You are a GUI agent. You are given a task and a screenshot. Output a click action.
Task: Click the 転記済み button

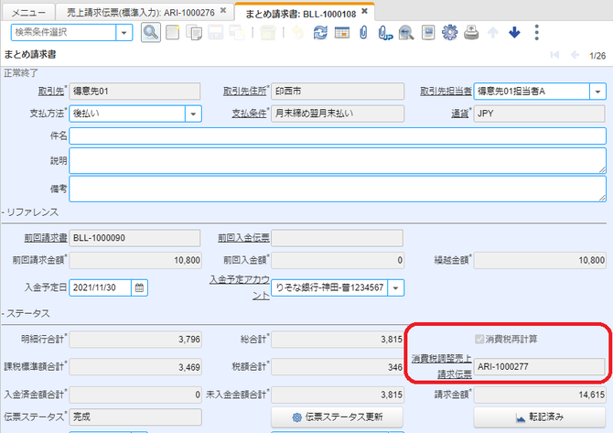540,417
